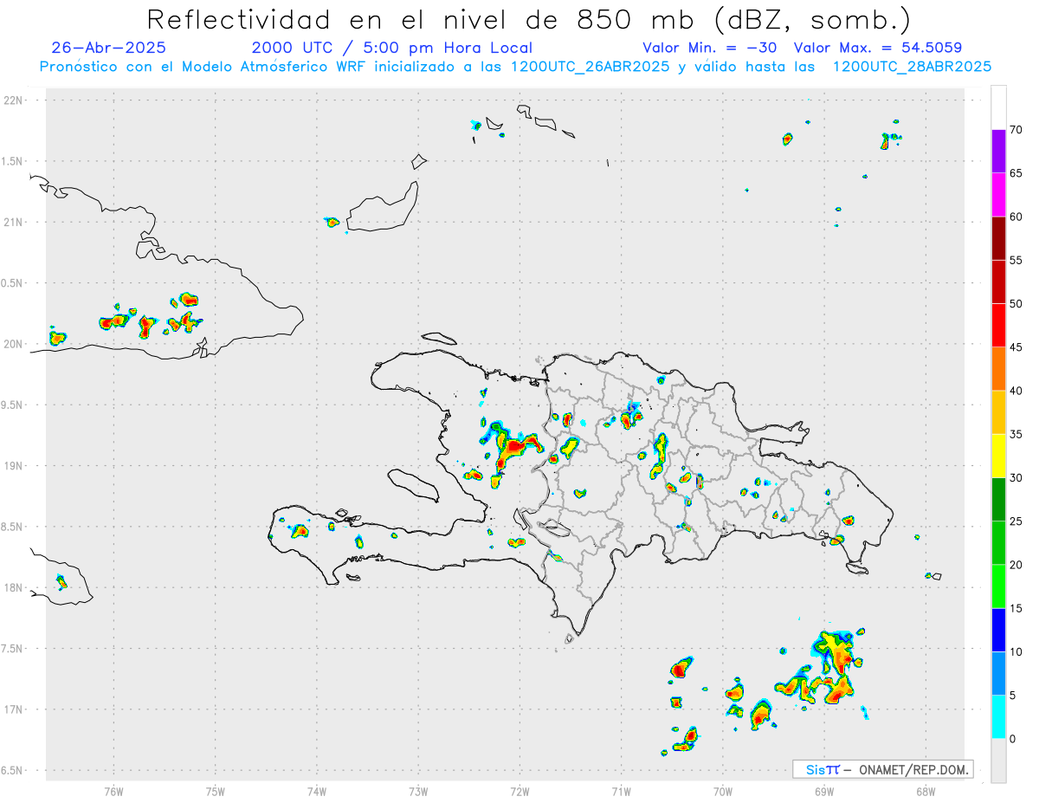Click the '69W' longitude label

click(824, 791)
